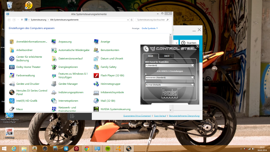
Task: Launch Internet Explorer from the taskbar
Action: click(x=13, y=149)
